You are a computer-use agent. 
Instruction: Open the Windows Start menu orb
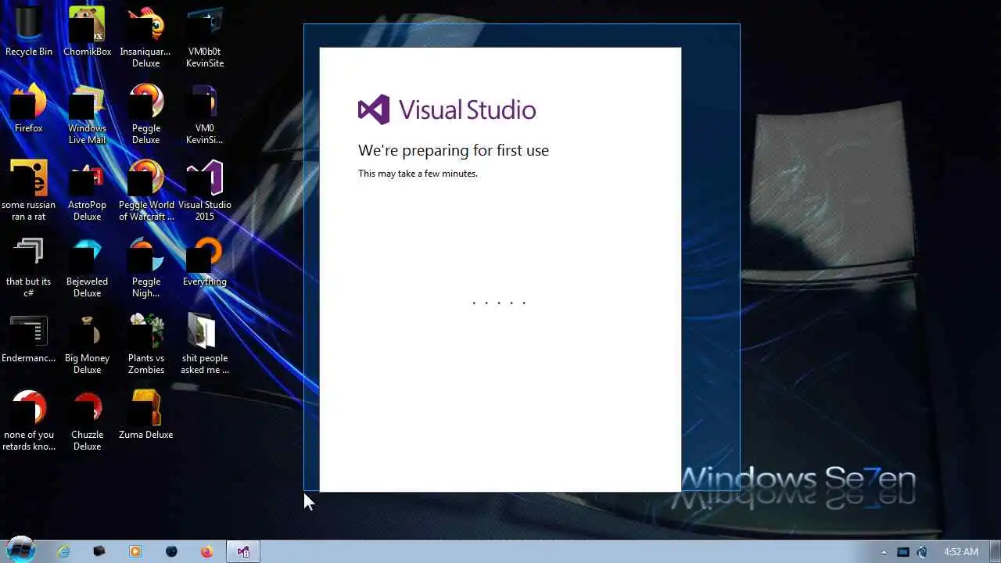click(x=21, y=550)
